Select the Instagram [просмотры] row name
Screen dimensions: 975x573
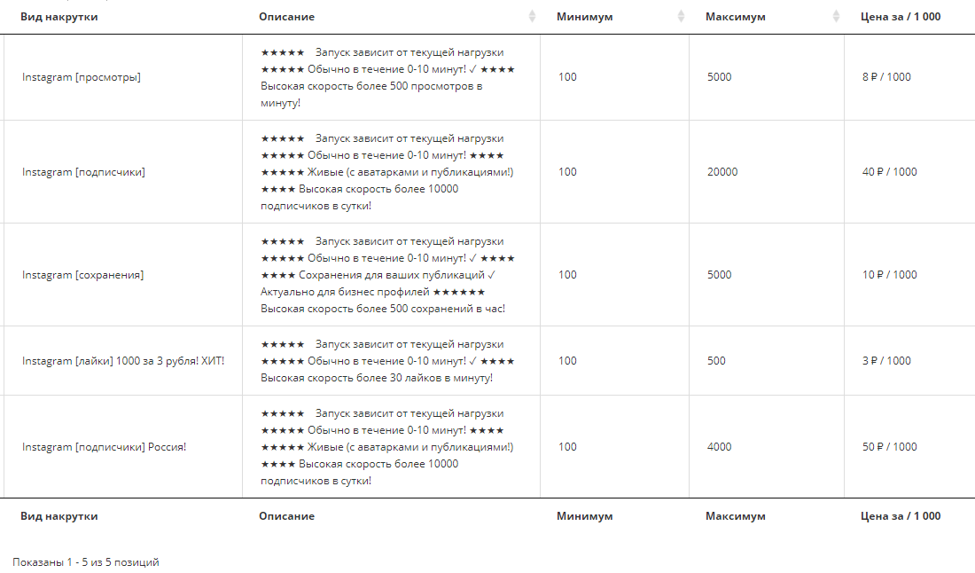pyautogui.click(x=82, y=77)
